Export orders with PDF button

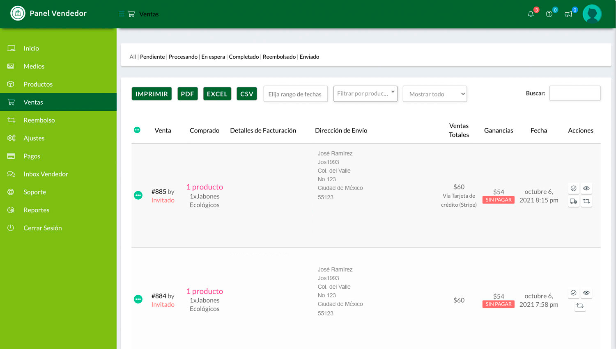[188, 94]
